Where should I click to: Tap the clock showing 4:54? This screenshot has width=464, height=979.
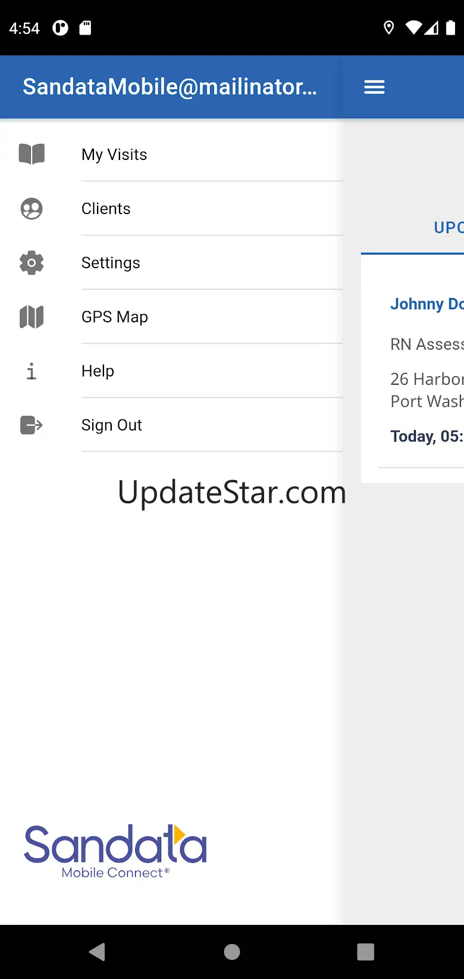(x=24, y=28)
